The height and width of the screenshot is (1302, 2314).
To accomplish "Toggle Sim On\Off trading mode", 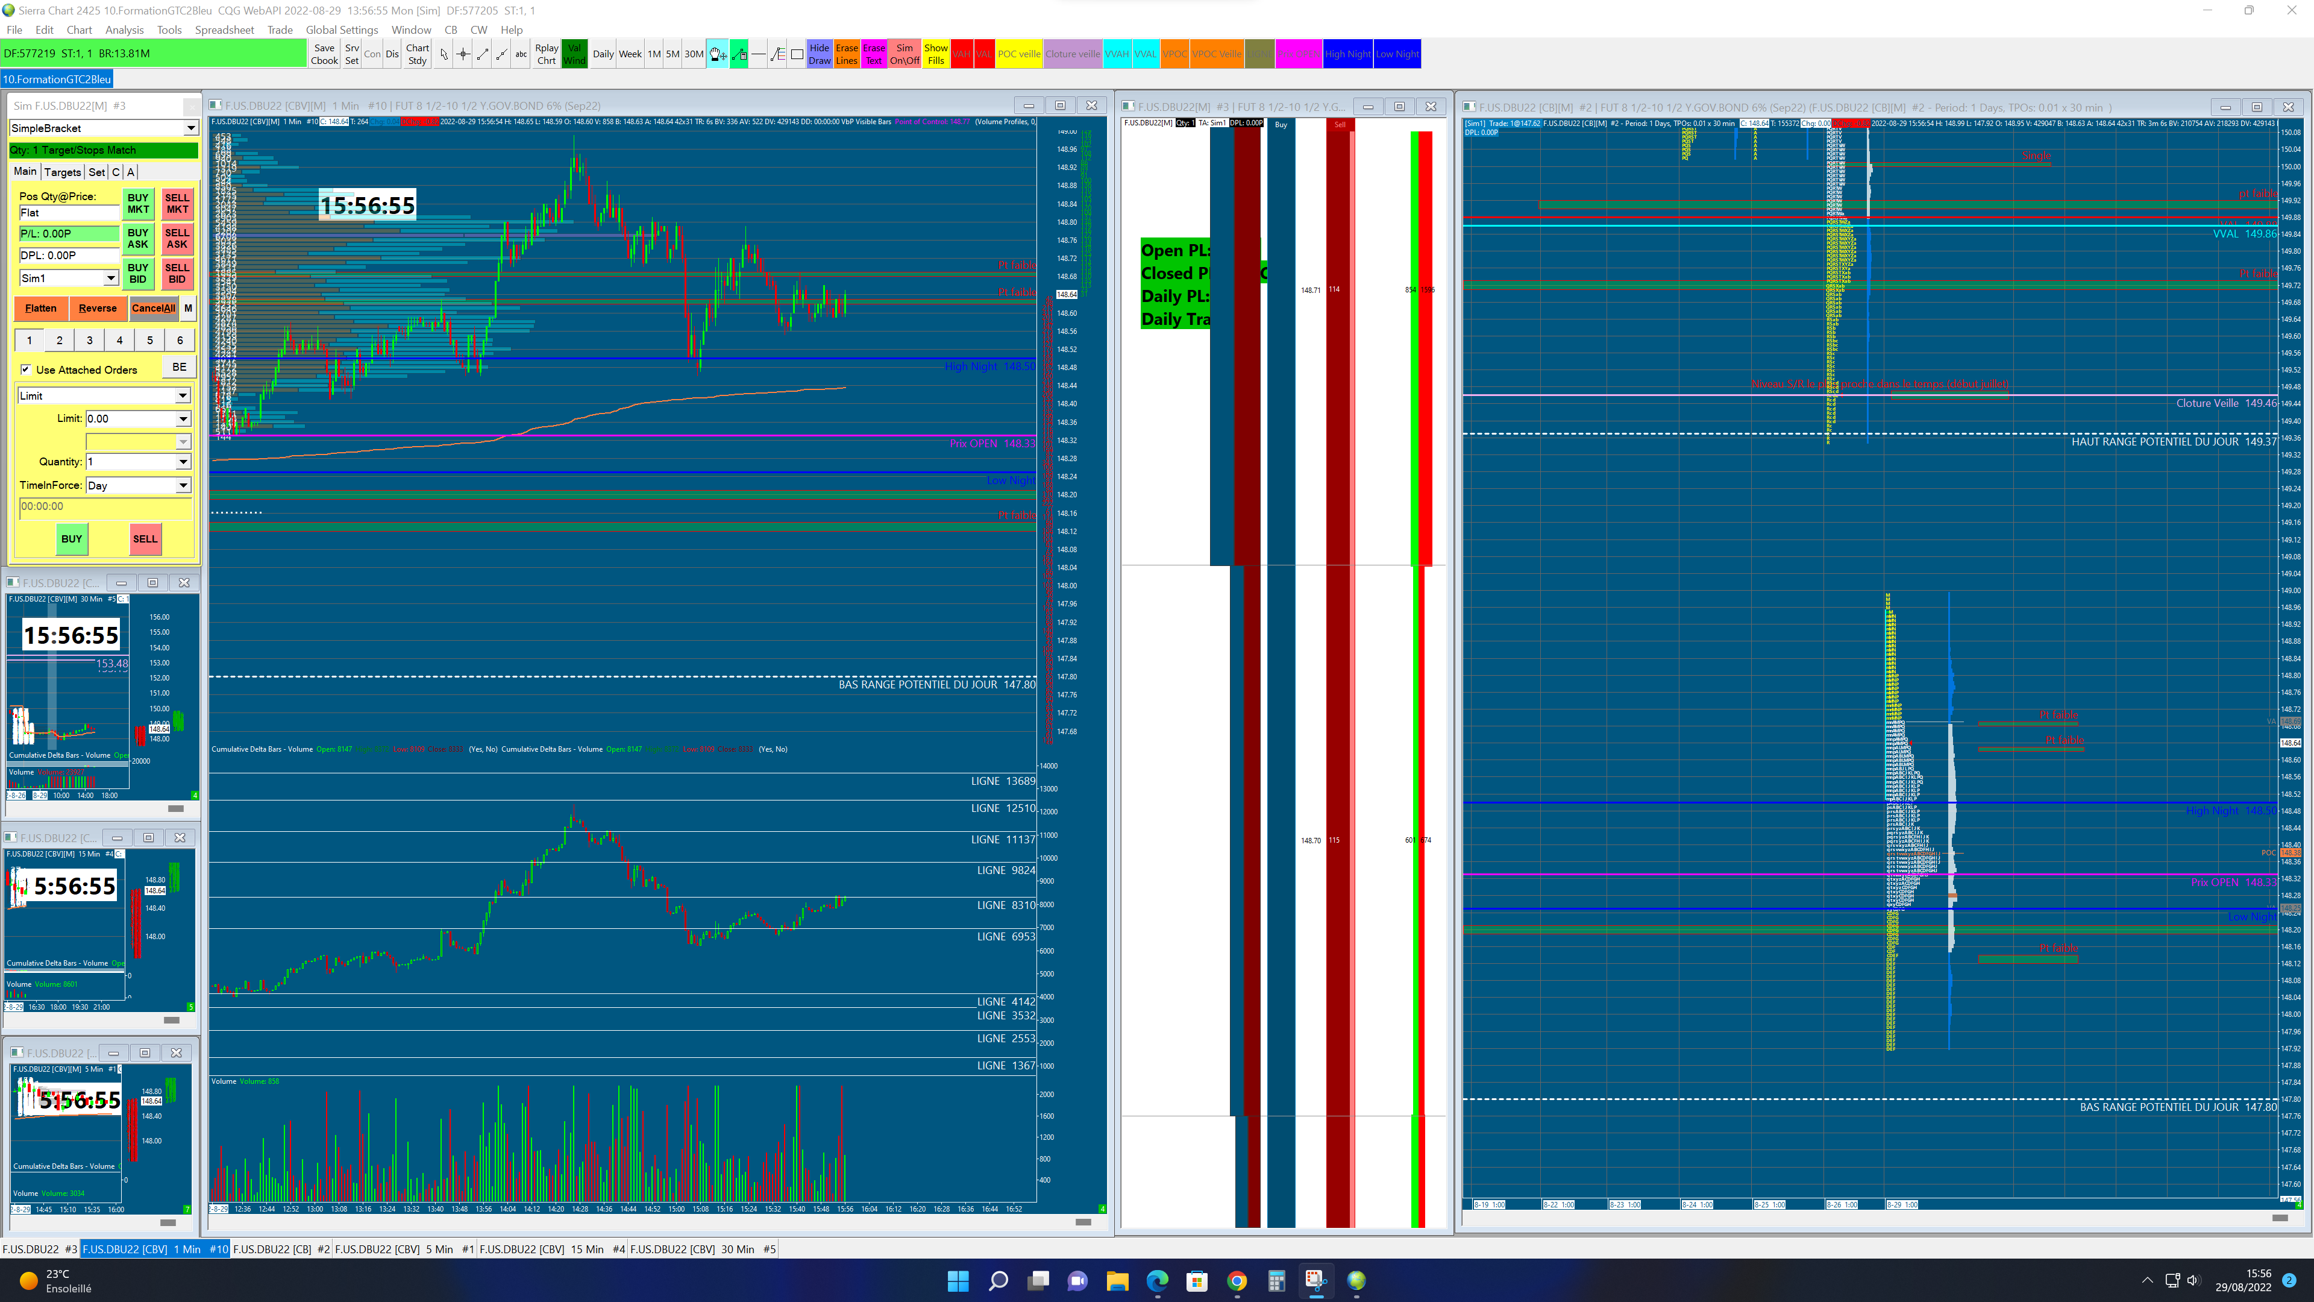I will [905, 55].
